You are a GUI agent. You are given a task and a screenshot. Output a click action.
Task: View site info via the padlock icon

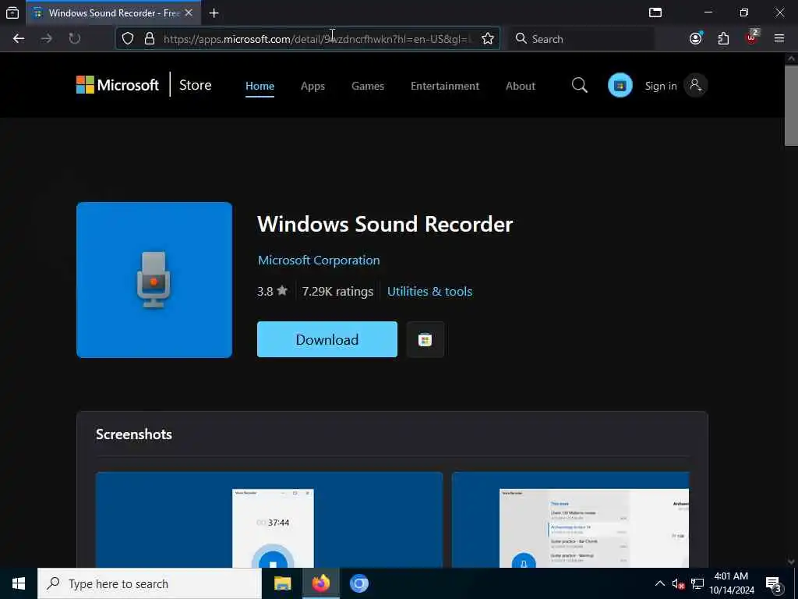[149, 39]
